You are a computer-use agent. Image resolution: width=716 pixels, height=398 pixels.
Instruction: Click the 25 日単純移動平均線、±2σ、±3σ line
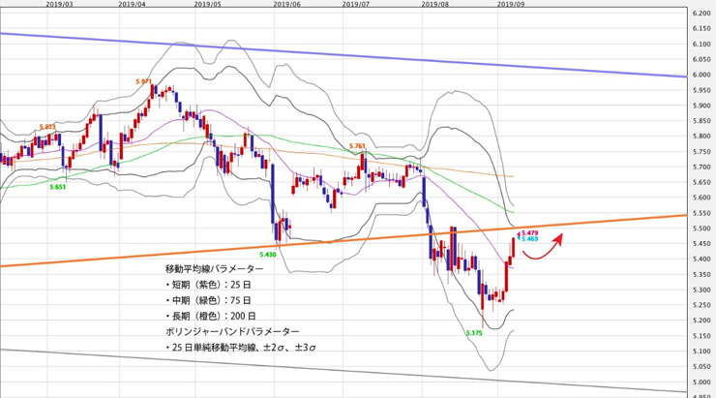click(x=241, y=348)
